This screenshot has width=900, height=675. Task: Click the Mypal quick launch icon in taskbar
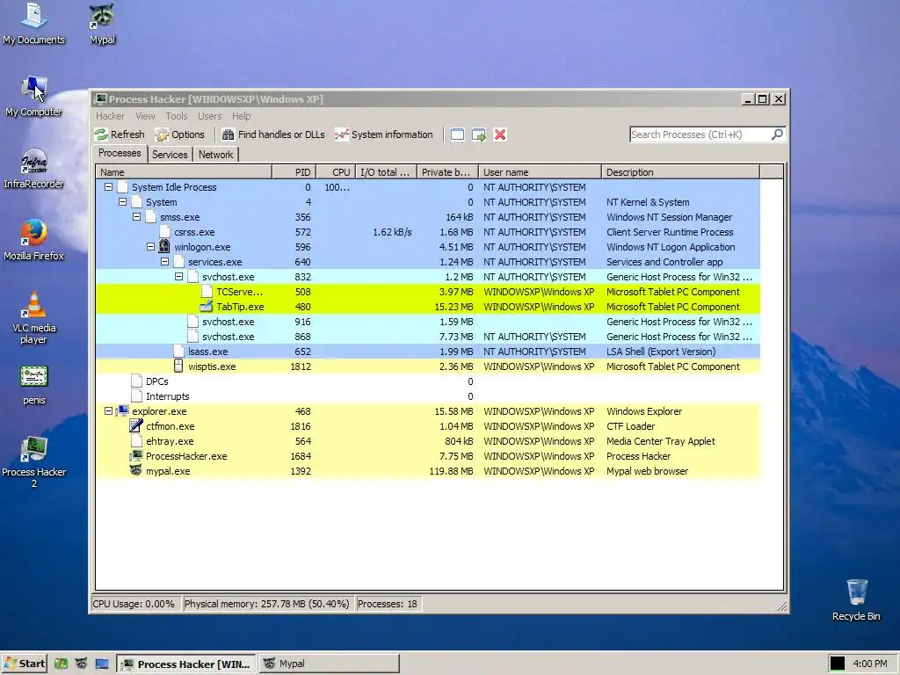coord(81,664)
